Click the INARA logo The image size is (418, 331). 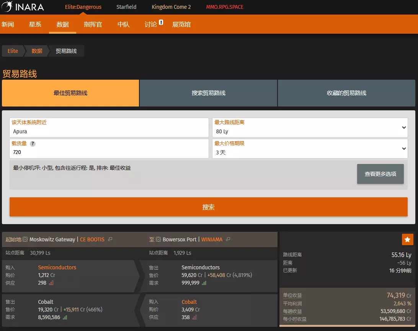point(23,7)
